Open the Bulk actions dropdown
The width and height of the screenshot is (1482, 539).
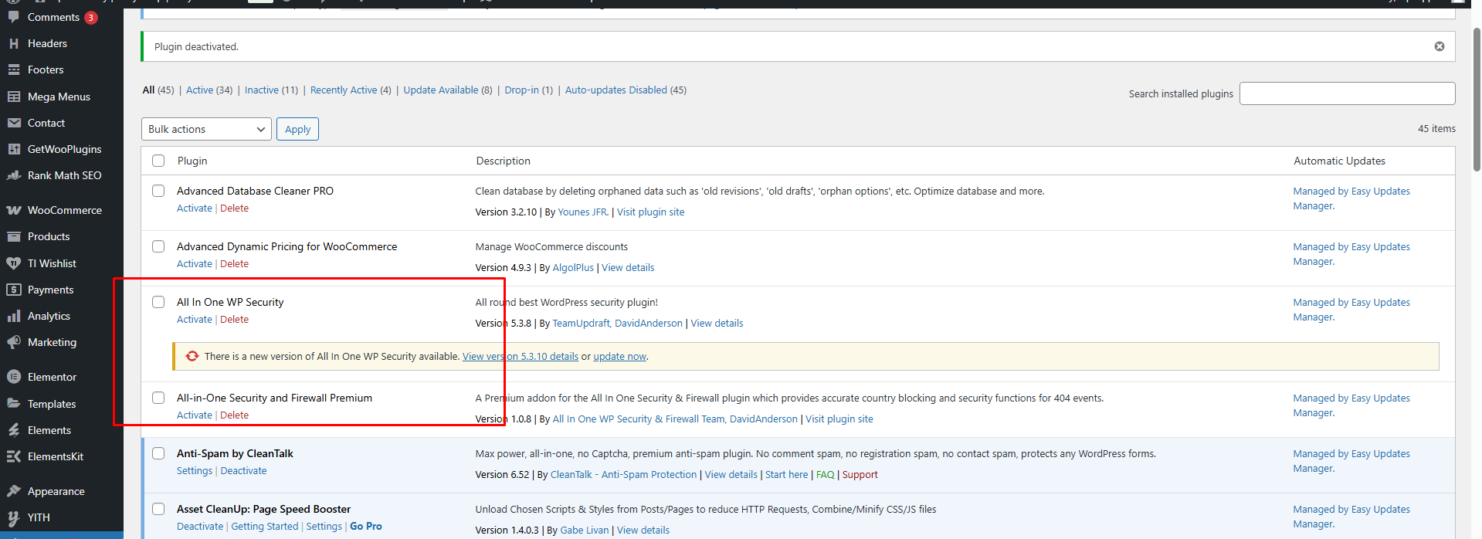click(206, 129)
